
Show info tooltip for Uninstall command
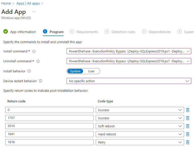coord(38,61)
